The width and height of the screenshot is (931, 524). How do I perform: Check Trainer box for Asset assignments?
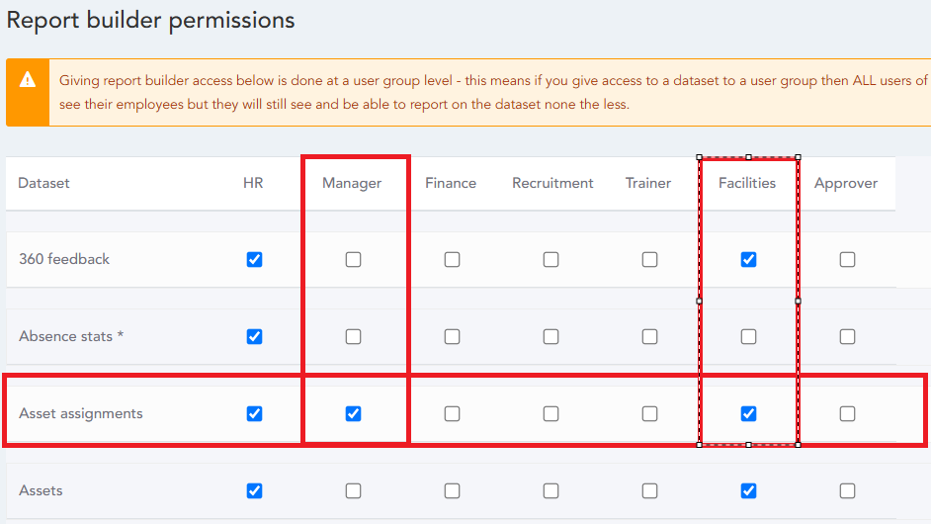[x=649, y=414]
